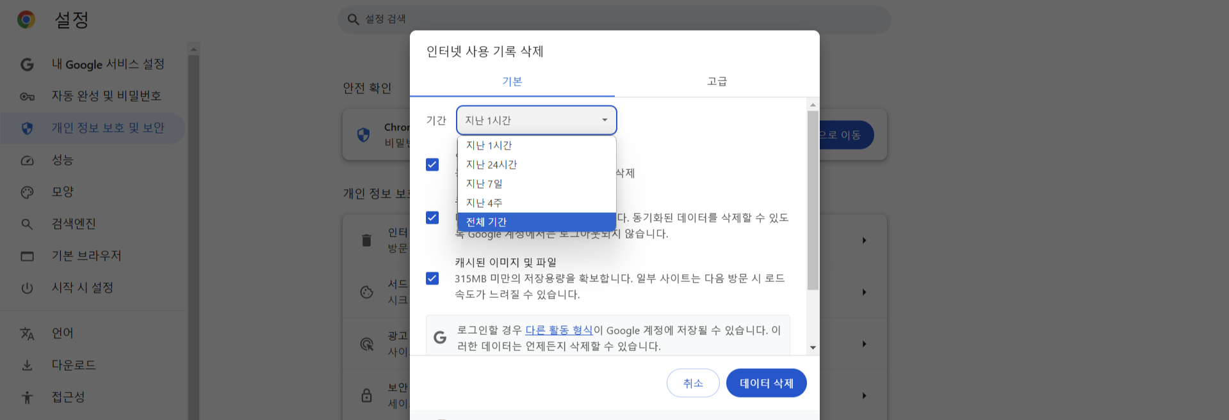The height and width of the screenshot is (420, 1229).
Task: Open 시작 시 설정 section
Action: pos(93,288)
